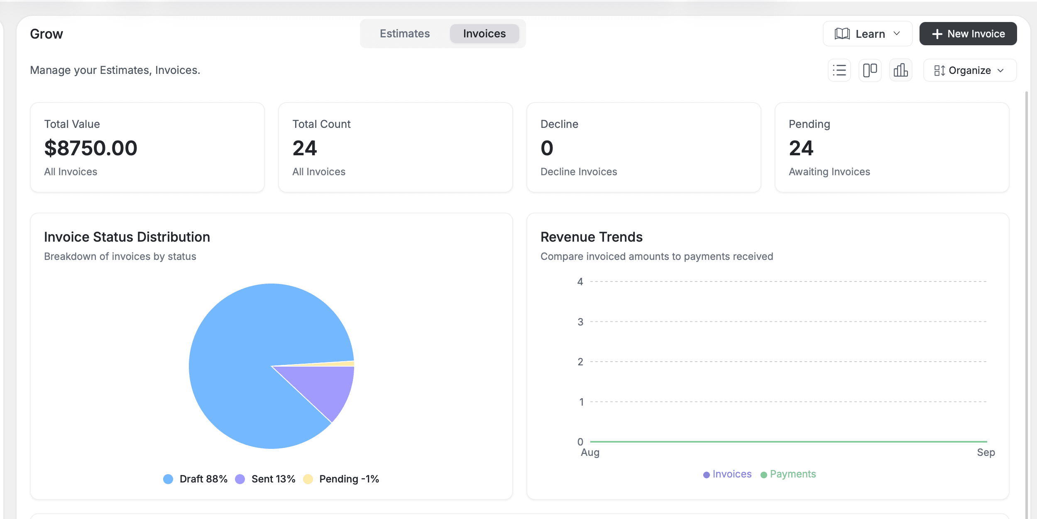
Task: Open the chart analytics view
Action: pyautogui.click(x=900, y=70)
